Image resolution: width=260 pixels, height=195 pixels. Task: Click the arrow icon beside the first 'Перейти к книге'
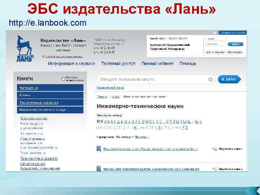[x=215, y=149]
